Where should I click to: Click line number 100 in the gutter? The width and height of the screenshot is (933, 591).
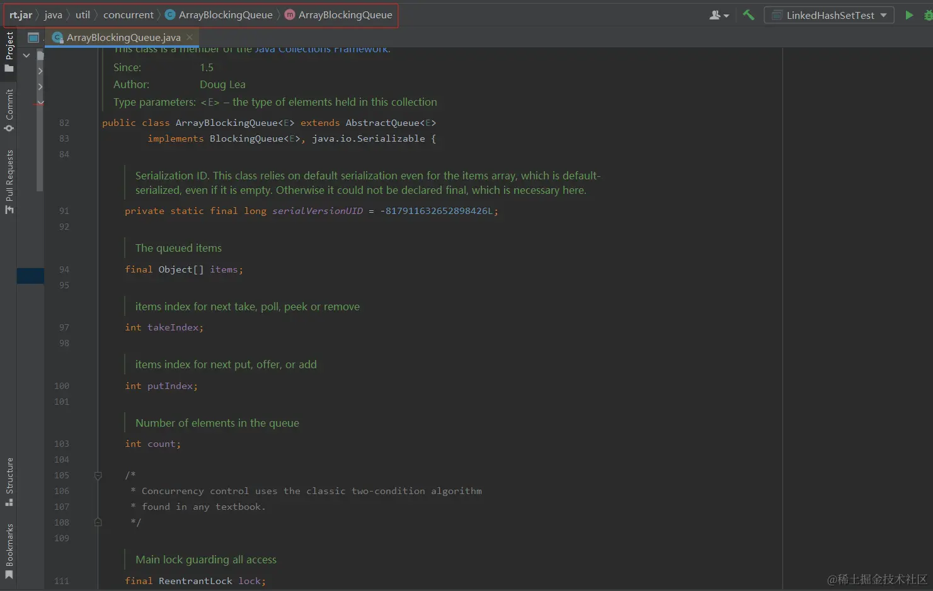coord(62,386)
